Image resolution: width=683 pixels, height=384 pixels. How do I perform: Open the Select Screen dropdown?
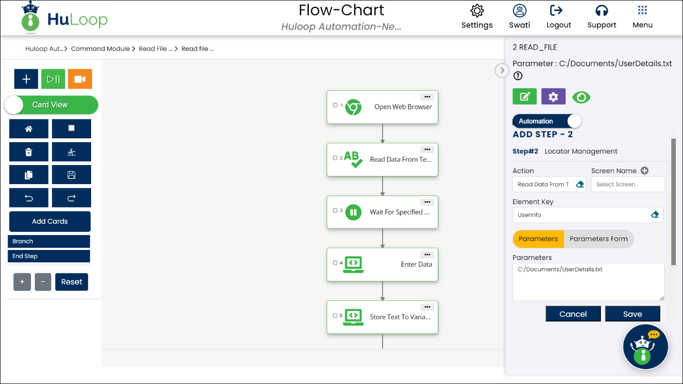pyautogui.click(x=628, y=185)
